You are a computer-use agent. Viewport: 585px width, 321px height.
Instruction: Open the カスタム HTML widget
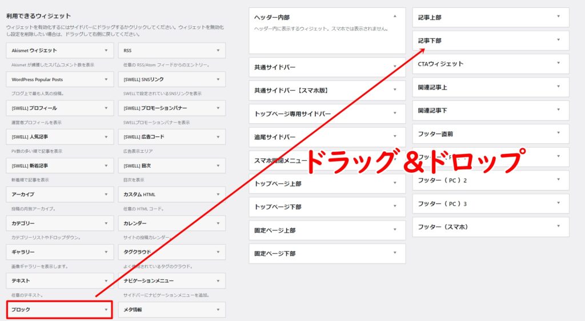point(171,194)
